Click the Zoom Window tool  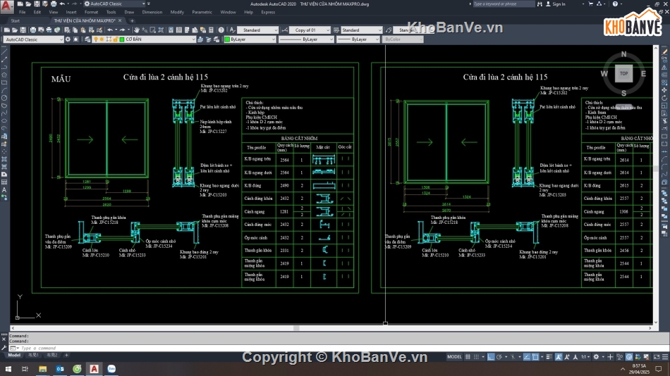(152, 30)
